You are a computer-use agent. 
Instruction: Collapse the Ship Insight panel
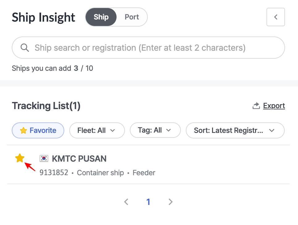[275, 17]
